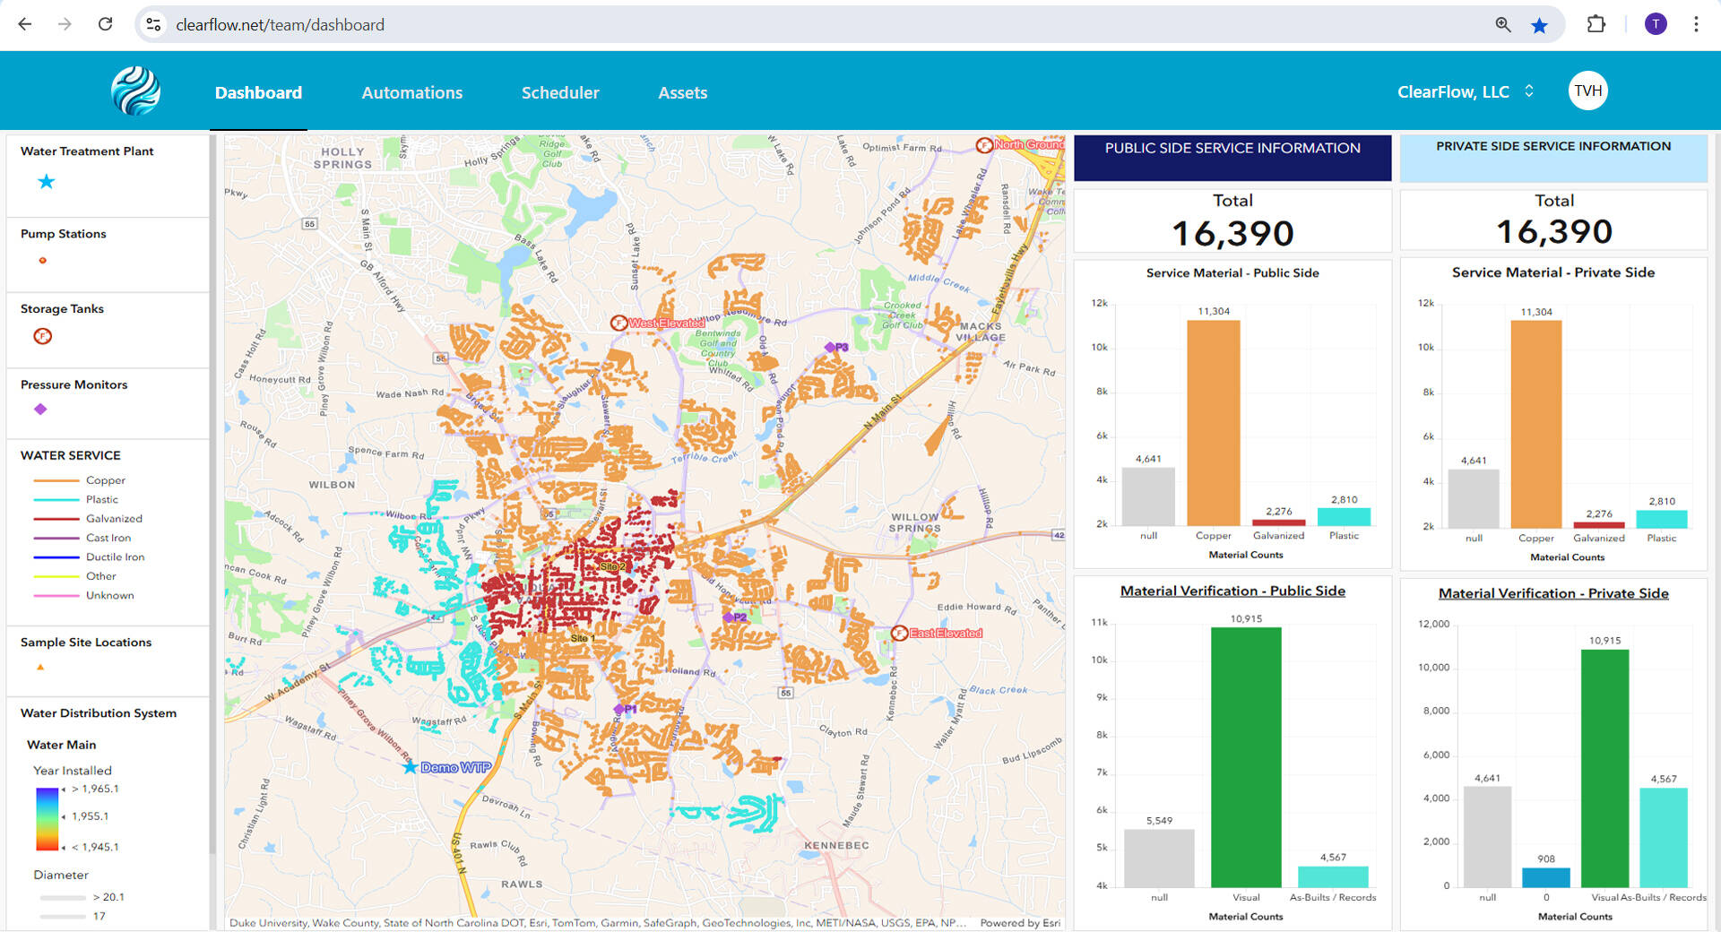
Task: Click the browser forward arrow
Action: (65, 24)
